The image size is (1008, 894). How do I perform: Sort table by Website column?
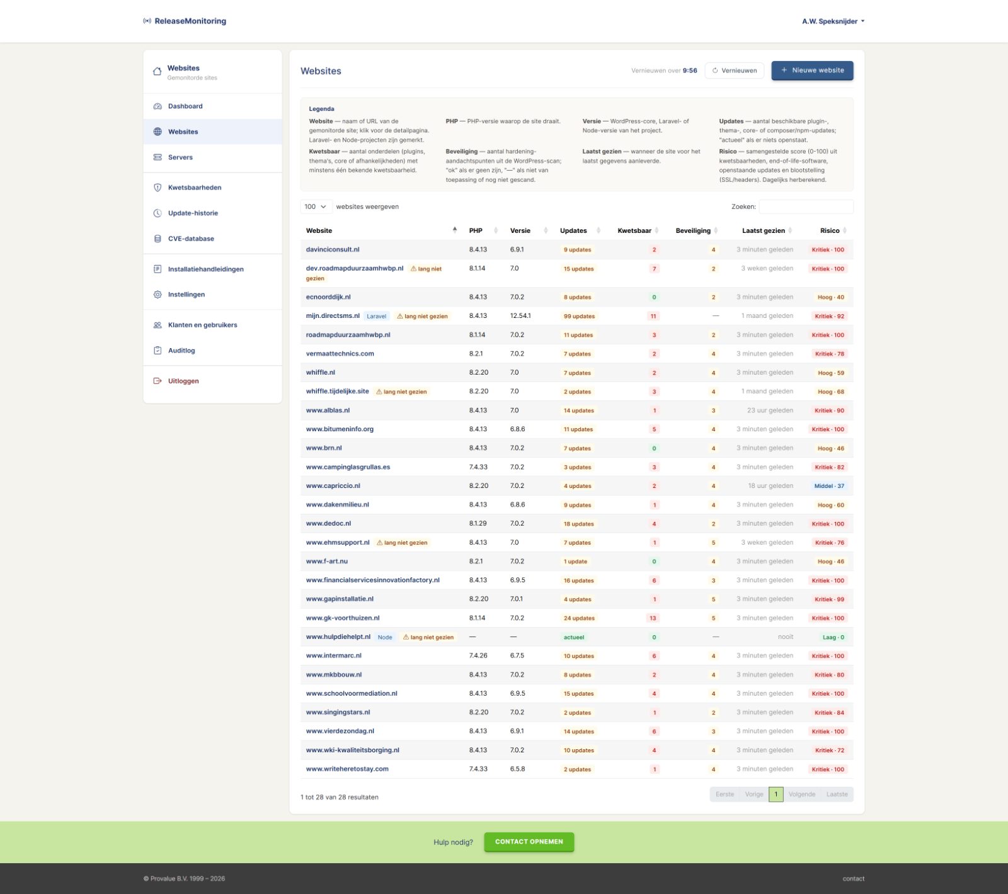click(381, 230)
